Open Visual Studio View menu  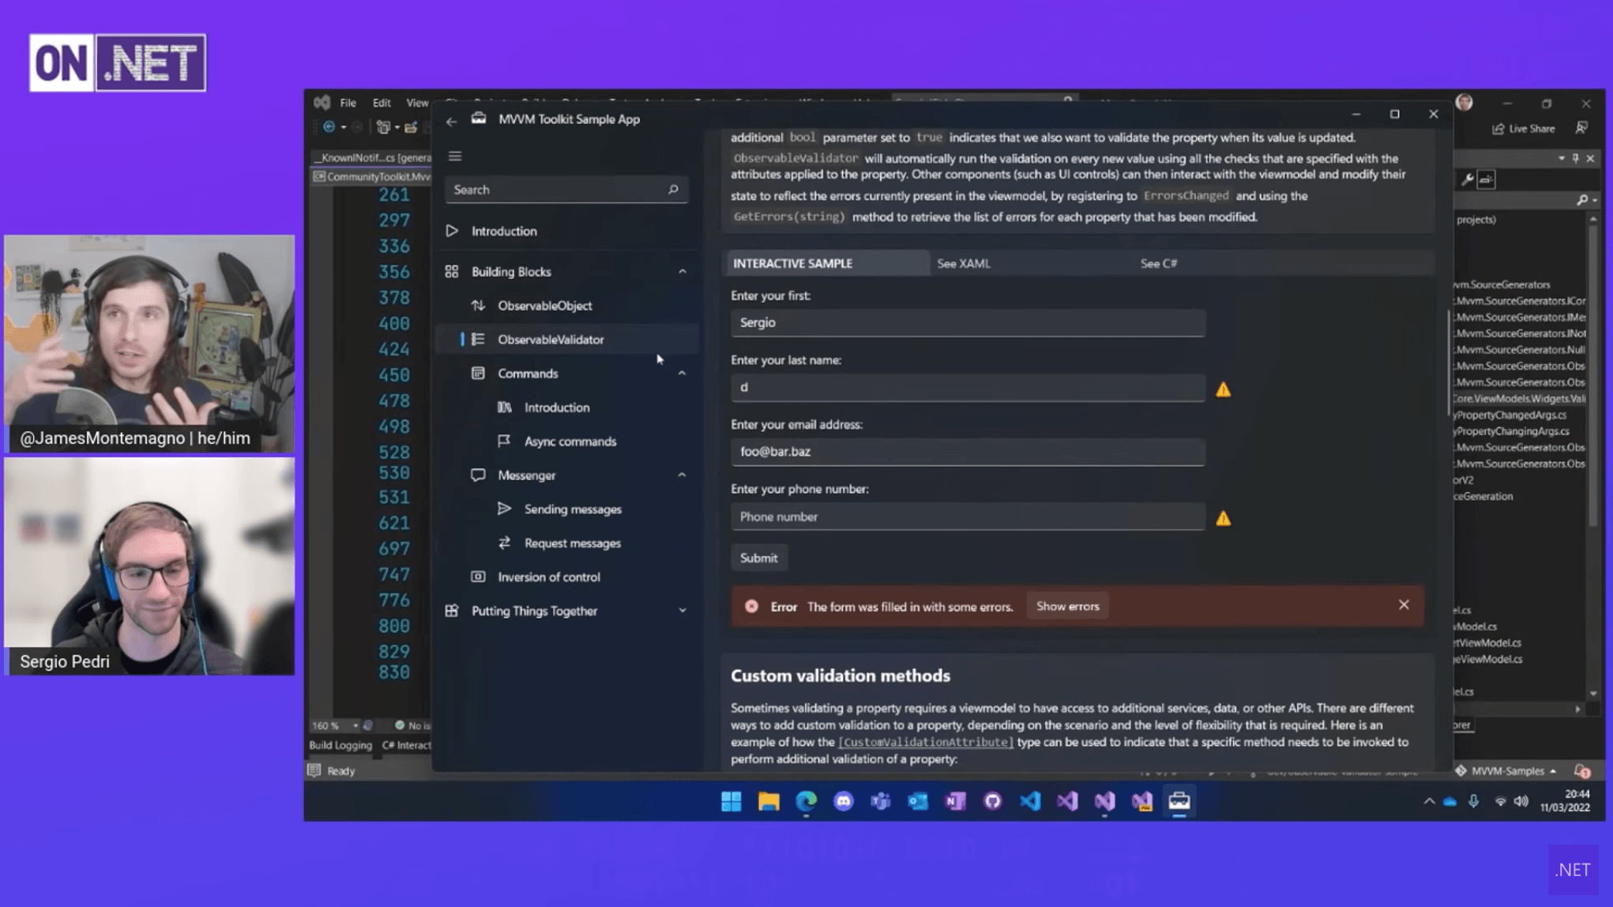click(x=417, y=103)
